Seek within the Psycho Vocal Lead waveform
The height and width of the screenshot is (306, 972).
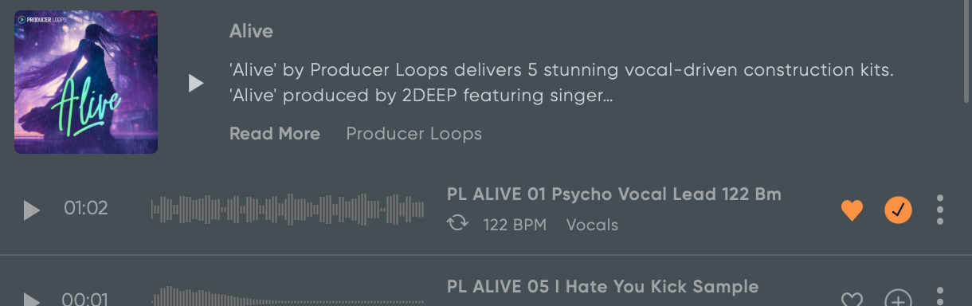tap(288, 210)
